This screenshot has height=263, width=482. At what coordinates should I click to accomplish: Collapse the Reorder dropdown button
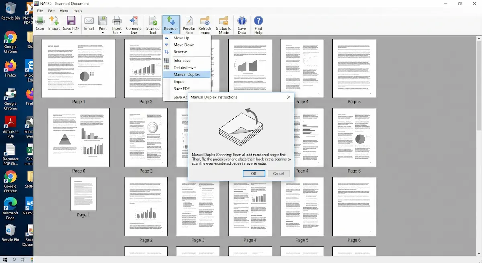(171, 25)
